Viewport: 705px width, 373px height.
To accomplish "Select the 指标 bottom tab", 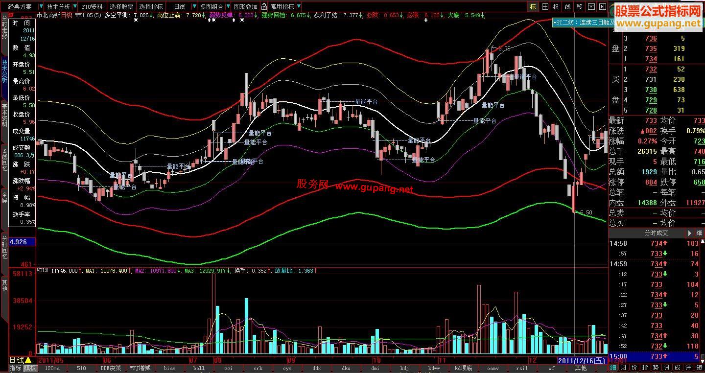I will [x=15, y=368].
